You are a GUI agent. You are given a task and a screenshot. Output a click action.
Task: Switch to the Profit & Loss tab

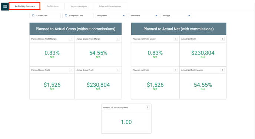pyautogui.click(x=53, y=6)
